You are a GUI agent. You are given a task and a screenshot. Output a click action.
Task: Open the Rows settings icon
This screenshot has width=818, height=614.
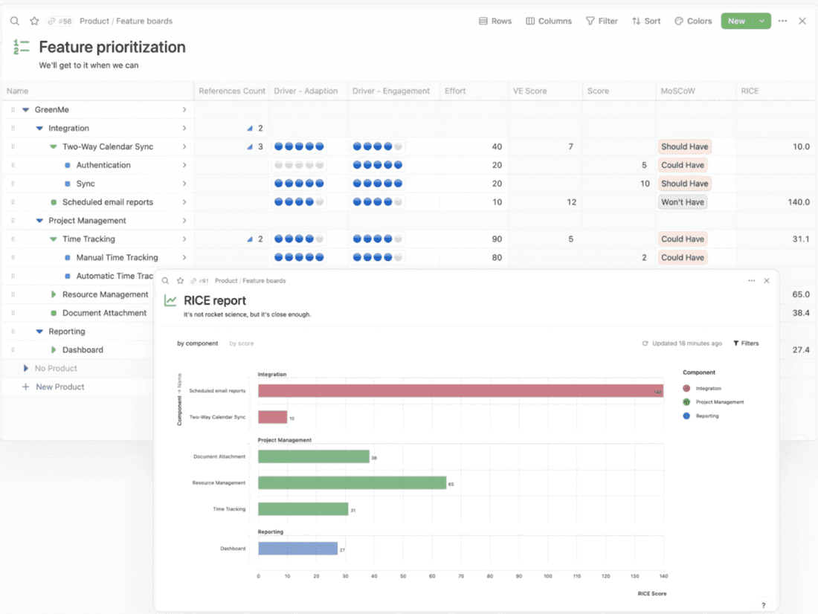click(483, 21)
